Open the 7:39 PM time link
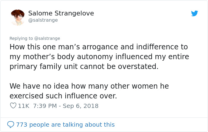 click(45, 106)
